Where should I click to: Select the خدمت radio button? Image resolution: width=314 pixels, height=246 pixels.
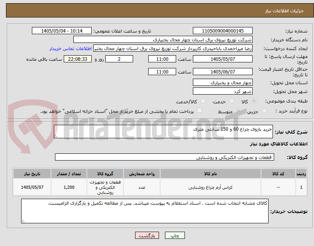[232, 101]
